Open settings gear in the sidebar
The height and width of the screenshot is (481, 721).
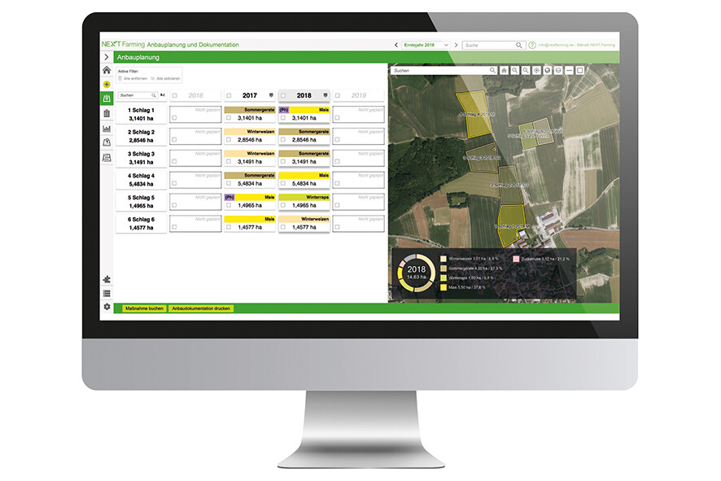click(x=107, y=307)
